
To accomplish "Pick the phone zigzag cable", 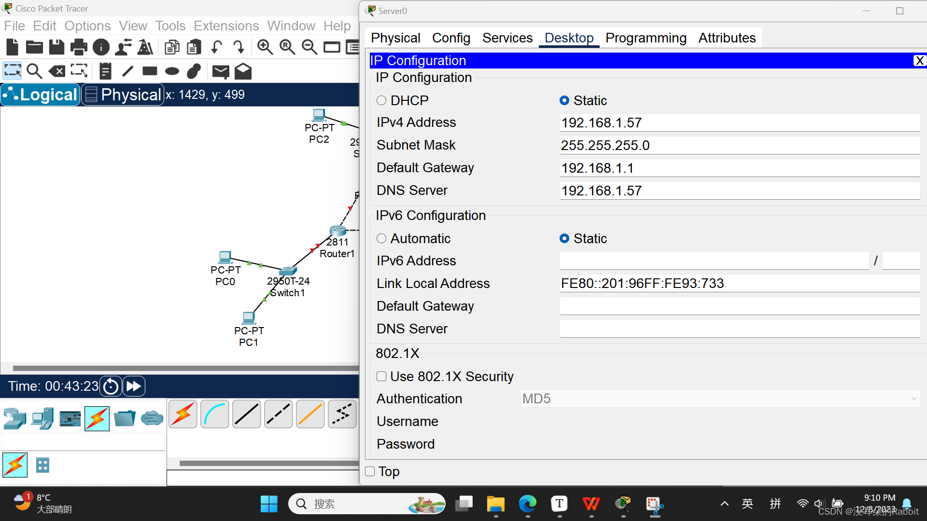I will point(342,414).
